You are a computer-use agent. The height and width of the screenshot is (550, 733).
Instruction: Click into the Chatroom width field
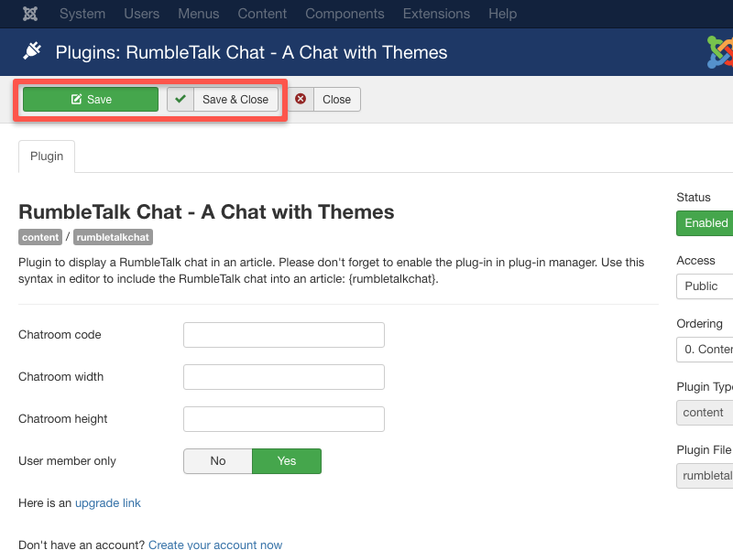tap(283, 377)
